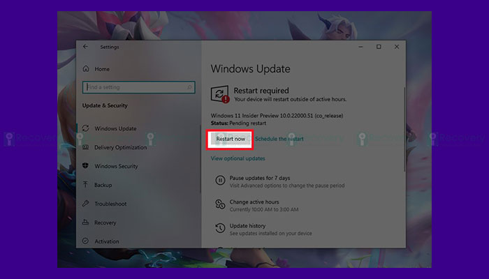Open View optional updates link
This screenshot has width=489, height=279.
click(238, 158)
